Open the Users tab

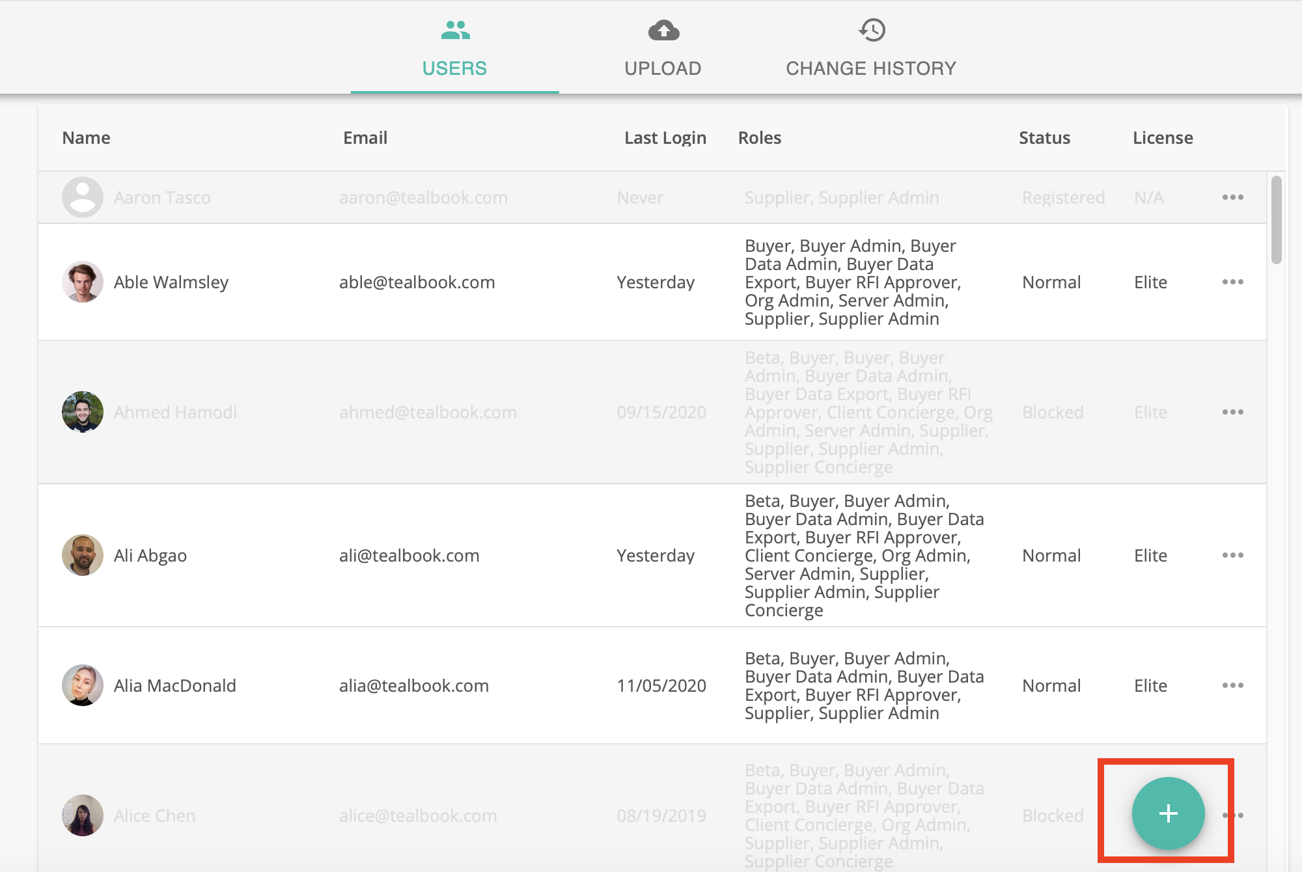[454, 49]
